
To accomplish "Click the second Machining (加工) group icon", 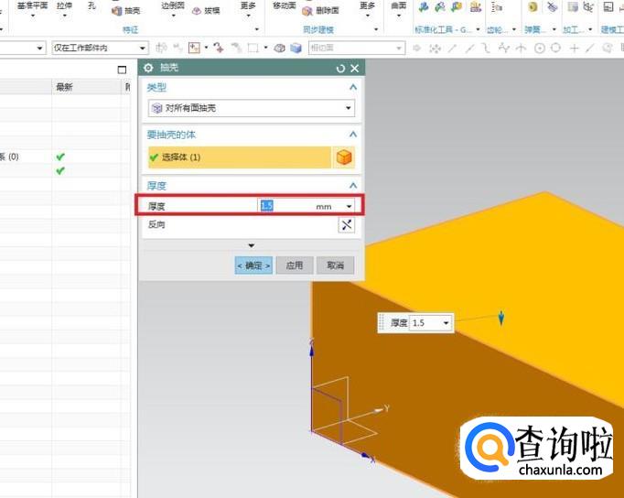I will click(x=588, y=6).
